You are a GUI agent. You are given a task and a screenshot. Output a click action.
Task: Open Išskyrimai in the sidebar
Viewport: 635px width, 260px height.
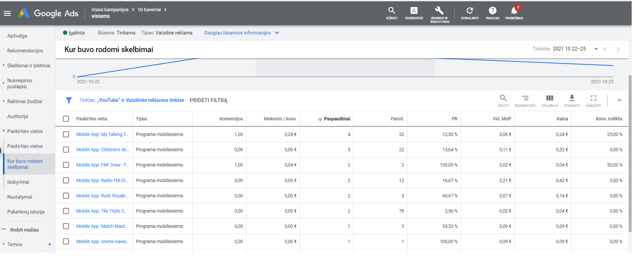18,182
